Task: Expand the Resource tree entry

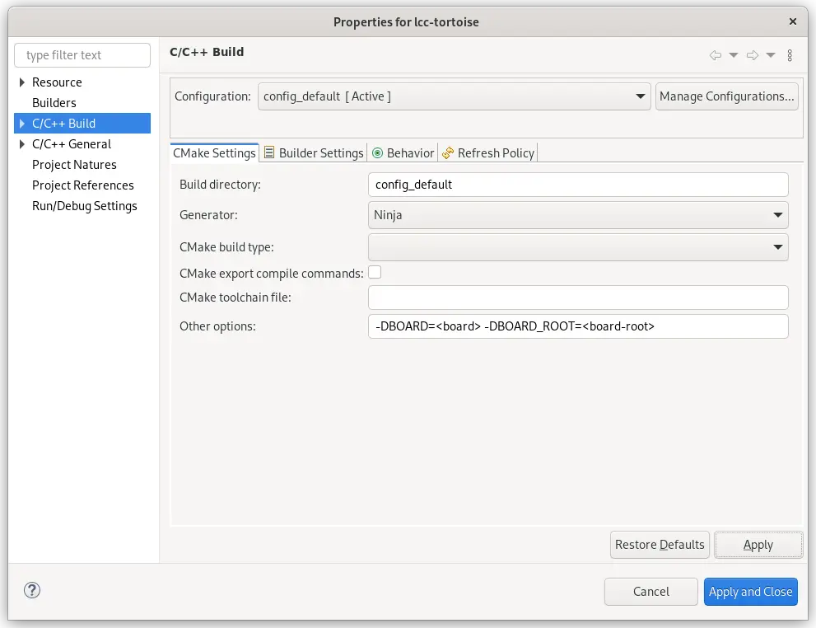Action: click(21, 82)
